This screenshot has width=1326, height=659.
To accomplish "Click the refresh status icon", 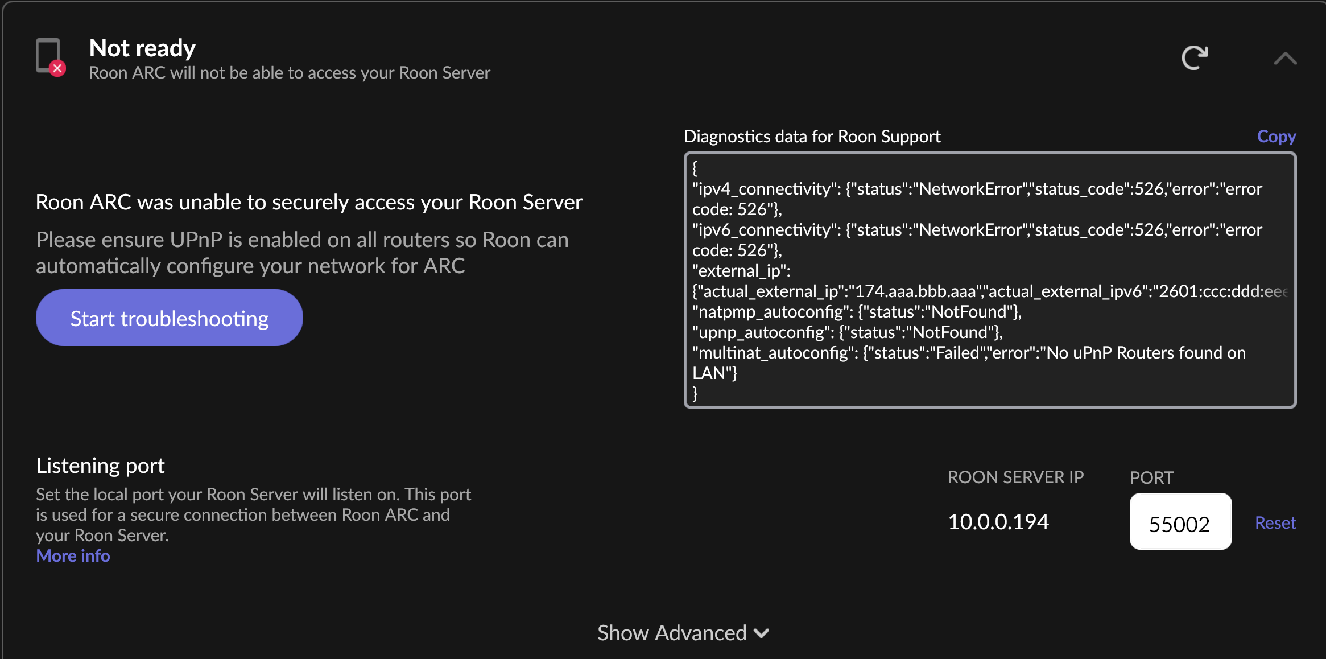I will [1195, 57].
